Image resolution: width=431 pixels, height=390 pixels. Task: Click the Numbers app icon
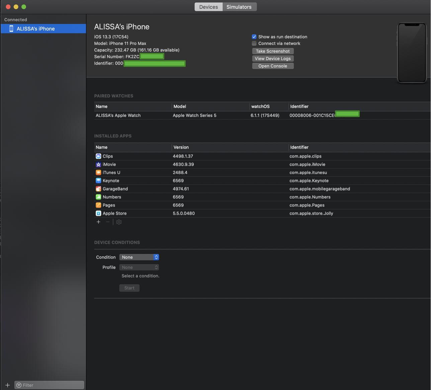[x=98, y=197]
